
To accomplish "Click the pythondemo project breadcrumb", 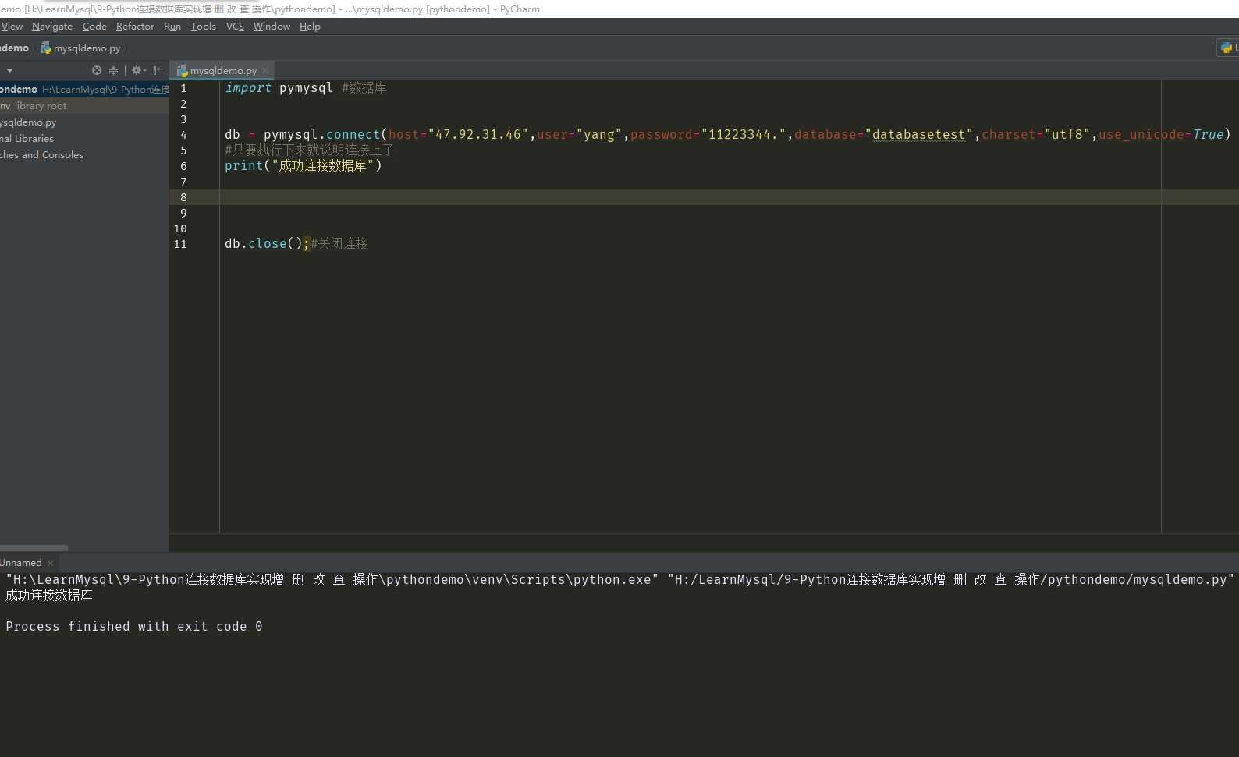I will point(14,48).
